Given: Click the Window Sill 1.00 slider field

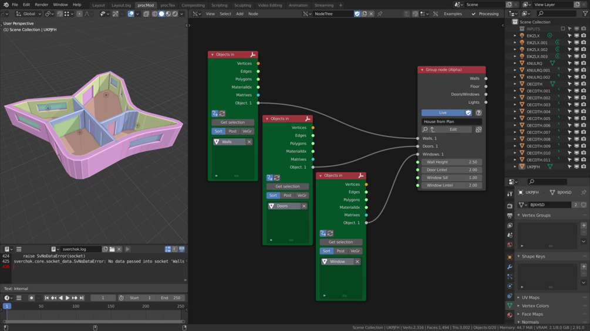Looking at the screenshot, I should 451,178.
